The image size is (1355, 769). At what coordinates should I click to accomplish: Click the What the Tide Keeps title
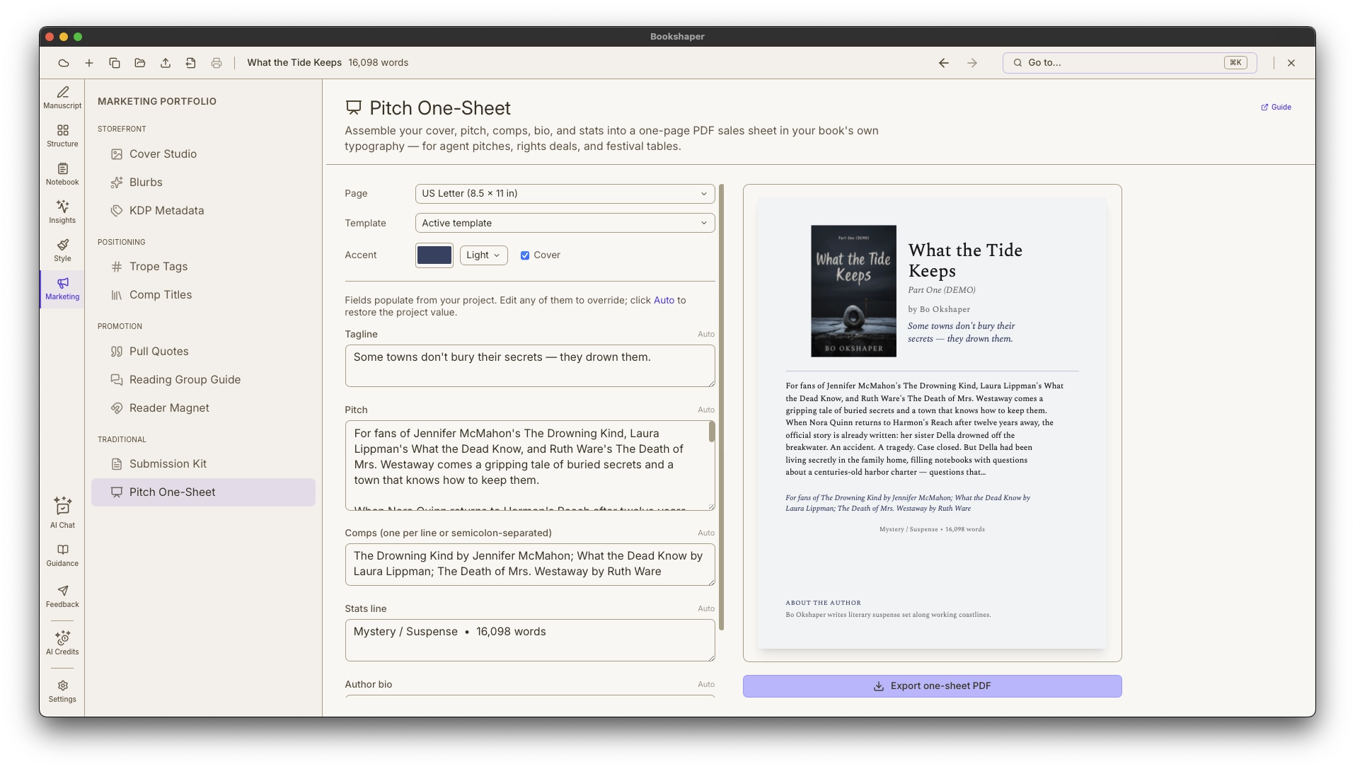coord(294,63)
